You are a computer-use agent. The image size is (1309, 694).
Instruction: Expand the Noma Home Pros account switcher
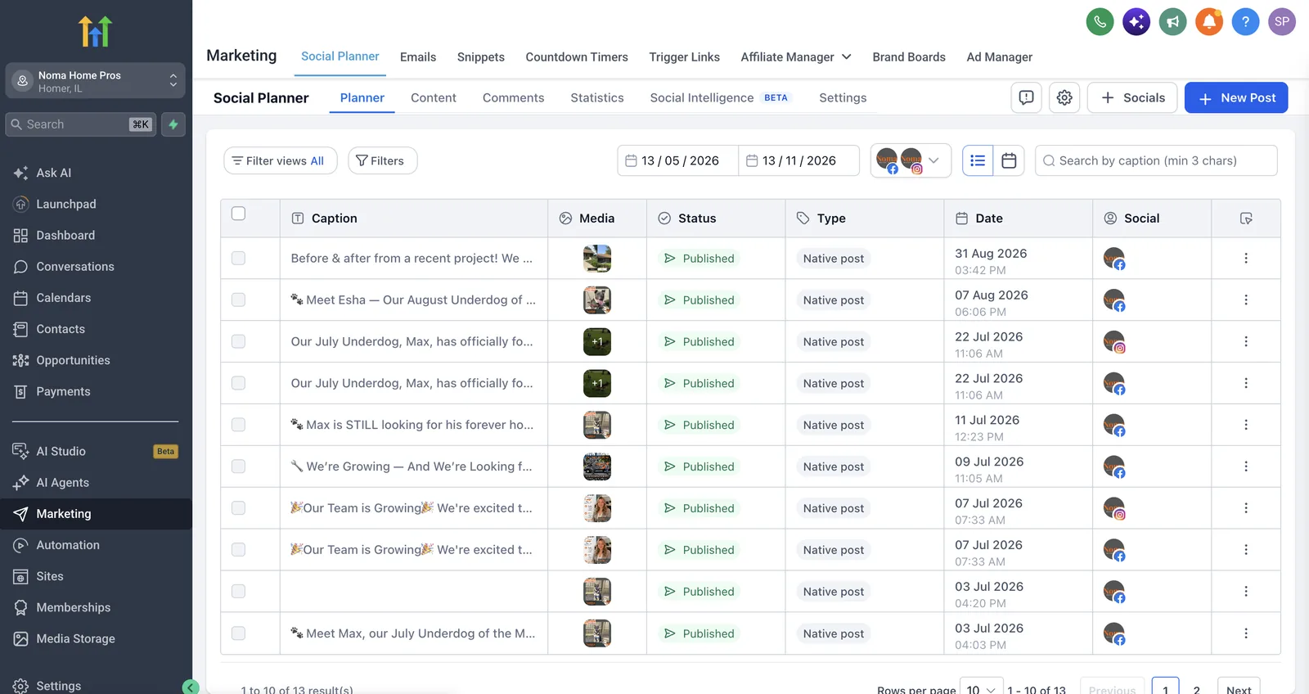pos(96,81)
